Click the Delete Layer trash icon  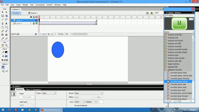click(36, 34)
